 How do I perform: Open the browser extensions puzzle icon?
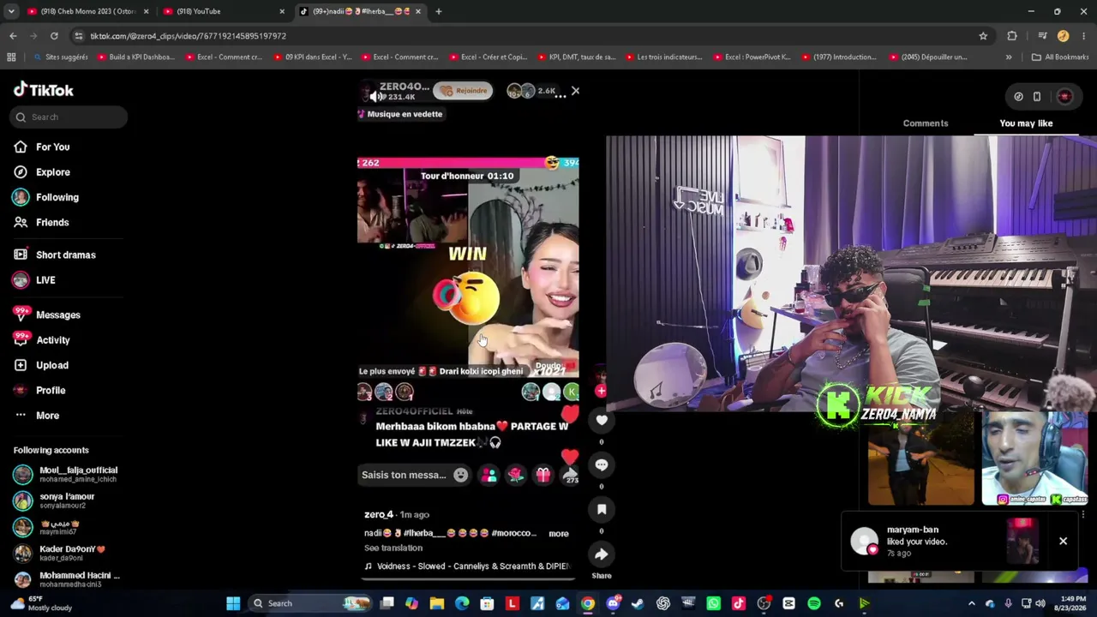coord(1012,36)
